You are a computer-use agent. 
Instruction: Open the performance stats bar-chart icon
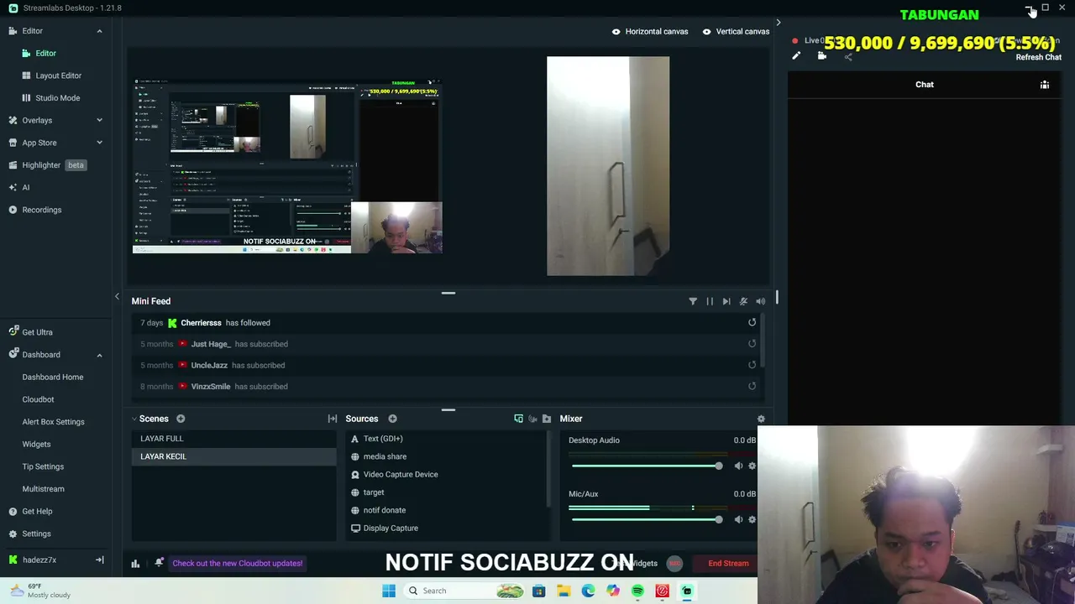pyautogui.click(x=135, y=563)
